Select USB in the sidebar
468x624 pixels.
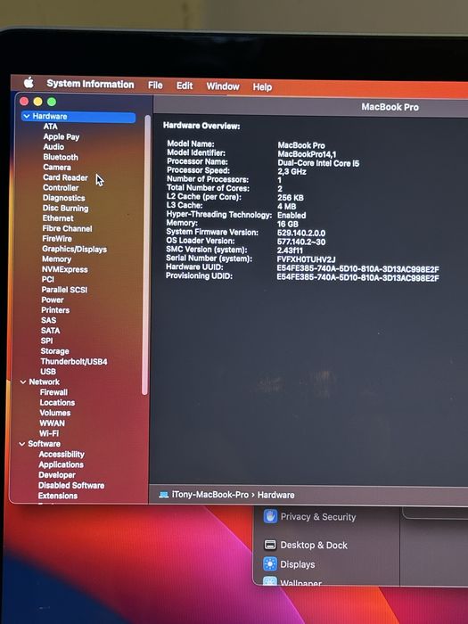tap(48, 372)
